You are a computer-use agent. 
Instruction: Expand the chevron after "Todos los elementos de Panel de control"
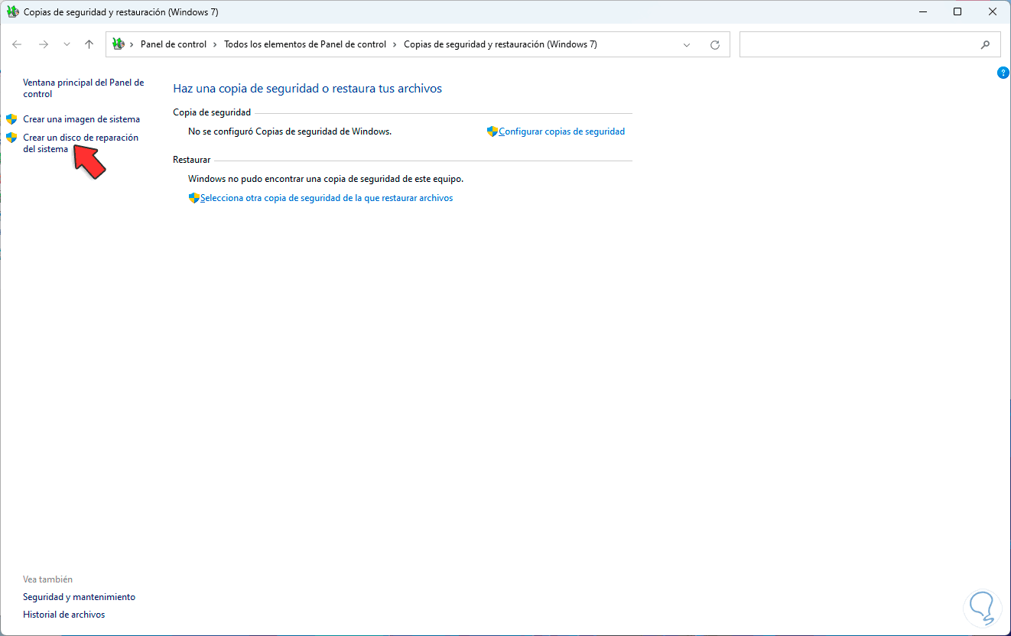click(395, 44)
